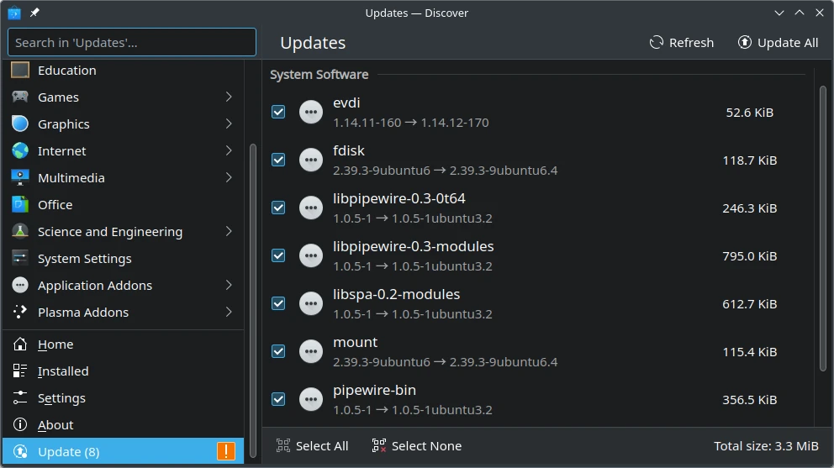Uncheck the fdisk update checkbox
Viewport: 834px width, 468px height.
(x=278, y=160)
